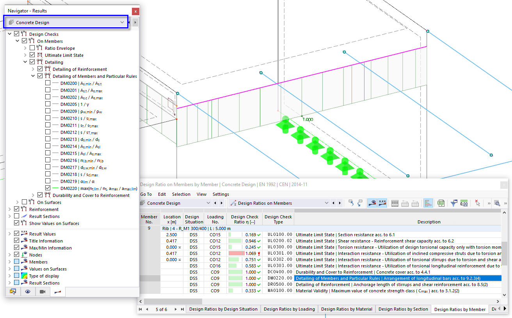Open decimal places 0.00 settings icon
The width and height of the screenshot is (512, 318).
(464, 203)
